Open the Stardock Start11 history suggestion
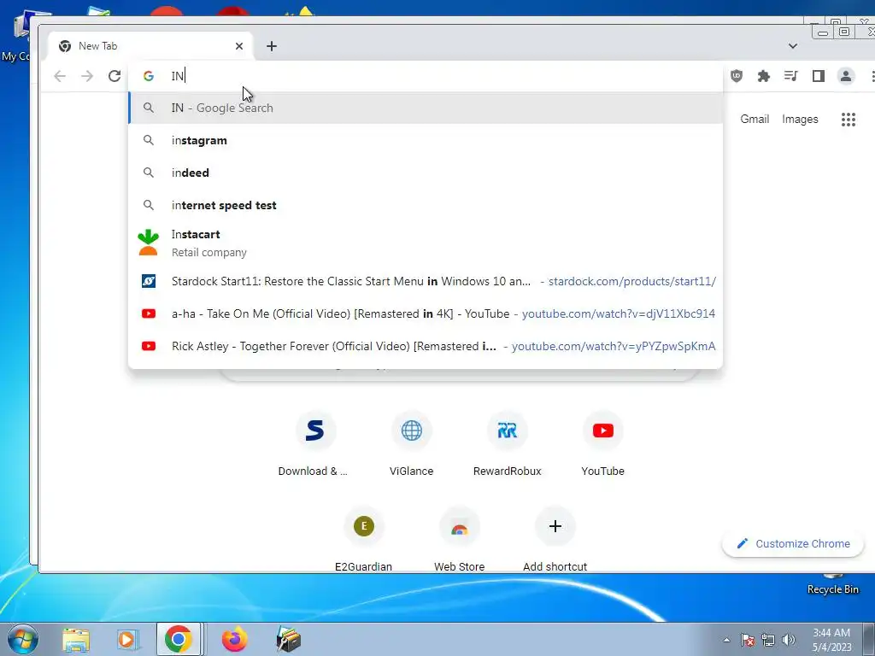The height and width of the screenshot is (656, 875). [426, 281]
